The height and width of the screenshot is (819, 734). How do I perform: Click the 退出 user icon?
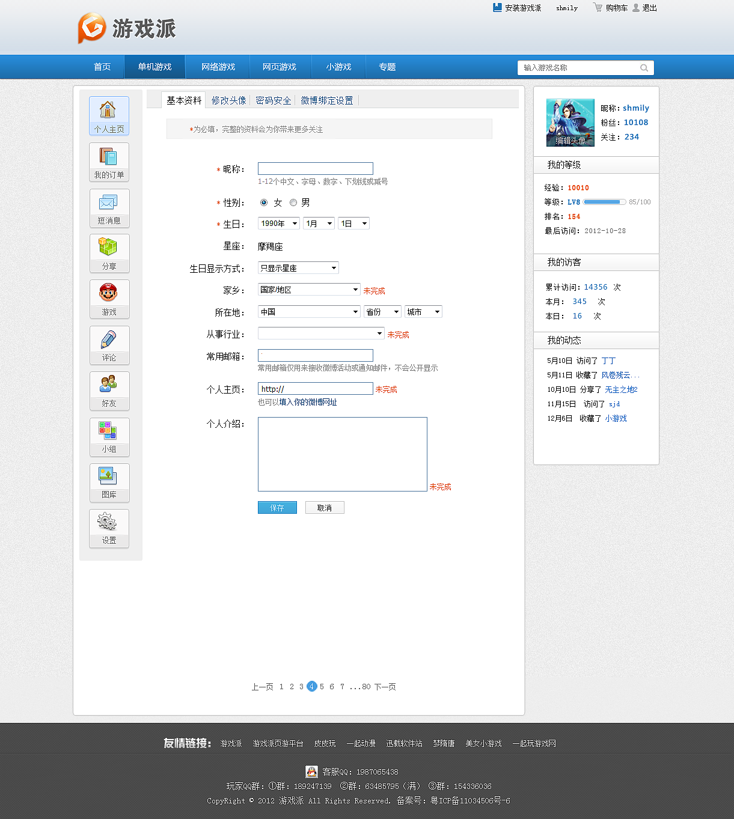[x=636, y=8]
